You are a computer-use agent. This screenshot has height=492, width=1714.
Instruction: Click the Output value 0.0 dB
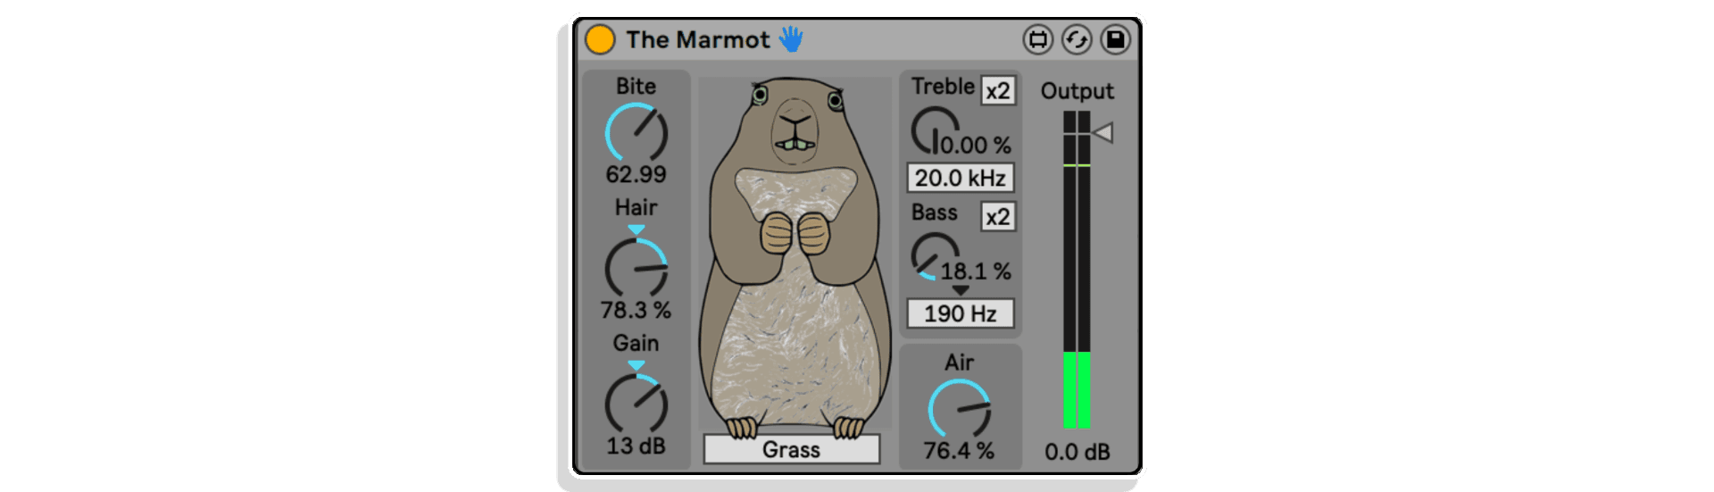(x=1077, y=452)
